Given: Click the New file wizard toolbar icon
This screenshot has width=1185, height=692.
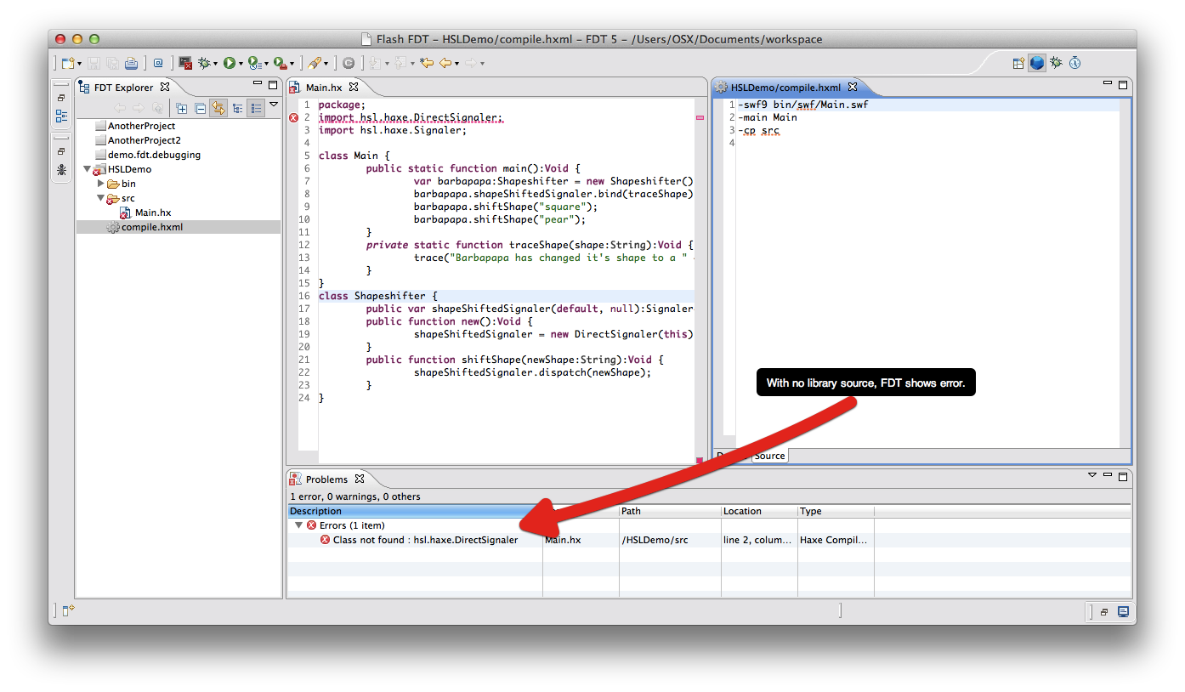Looking at the screenshot, I should click(x=68, y=63).
